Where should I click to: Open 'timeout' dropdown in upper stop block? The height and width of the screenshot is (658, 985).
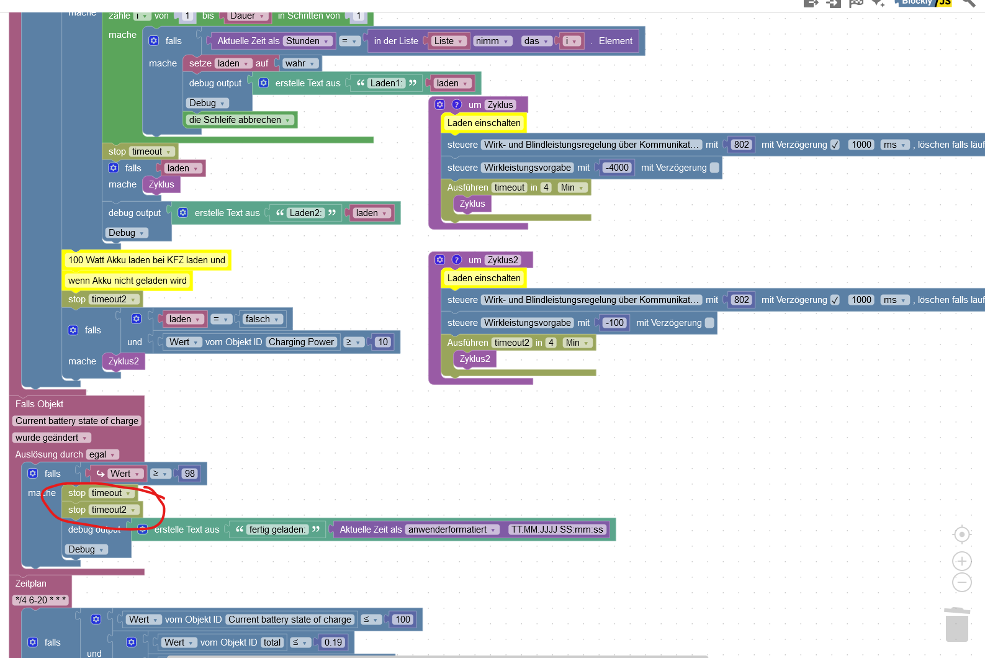[x=151, y=151]
